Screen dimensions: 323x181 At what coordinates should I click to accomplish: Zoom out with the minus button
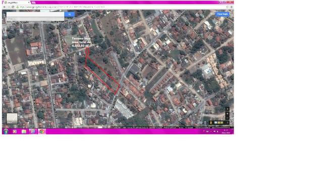pyautogui.click(x=228, y=118)
